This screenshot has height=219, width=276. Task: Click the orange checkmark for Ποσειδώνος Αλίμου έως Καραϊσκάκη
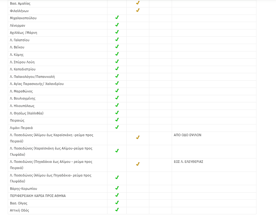(x=138, y=137)
